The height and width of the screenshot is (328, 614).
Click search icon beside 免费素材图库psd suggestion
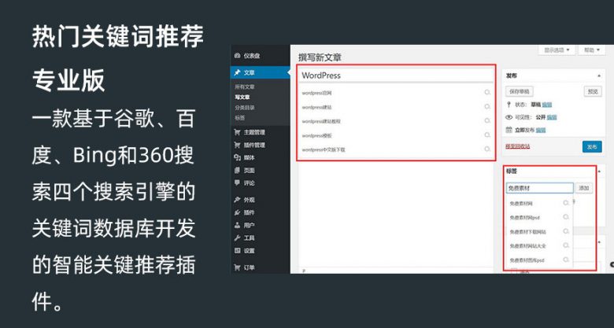[x=566, y=259]
